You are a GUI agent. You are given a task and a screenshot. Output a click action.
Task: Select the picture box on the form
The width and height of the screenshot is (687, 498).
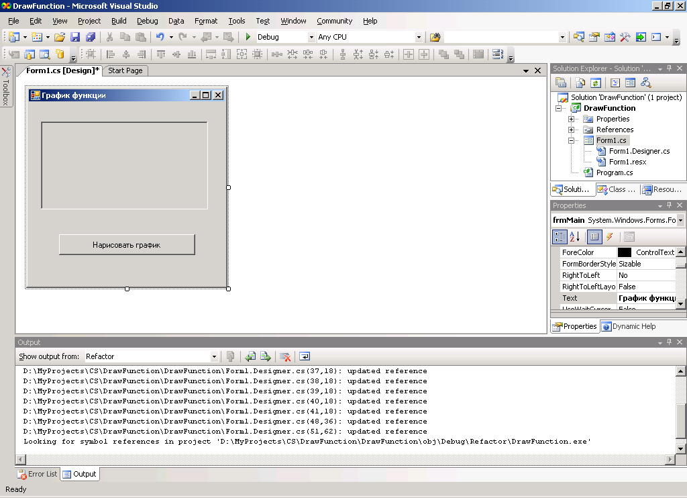(124, 166)
